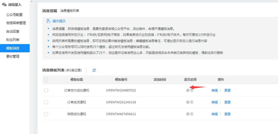Click 编辑 for 拼团成功通知

pos(215,114)
